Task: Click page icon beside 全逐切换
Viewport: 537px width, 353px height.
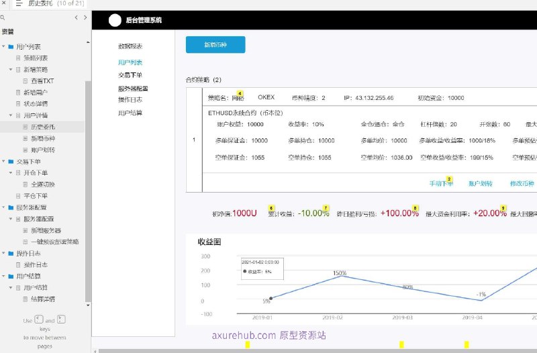Action: click(x=26, y=184)
